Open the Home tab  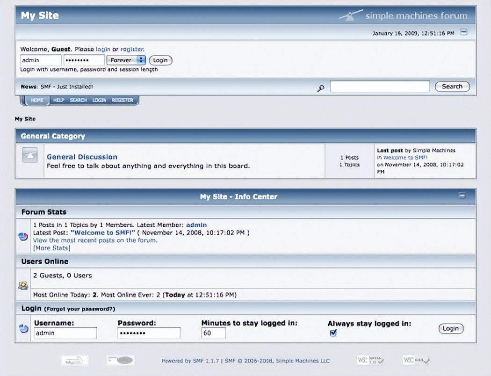pyautogui.click(x=37, y=100)
